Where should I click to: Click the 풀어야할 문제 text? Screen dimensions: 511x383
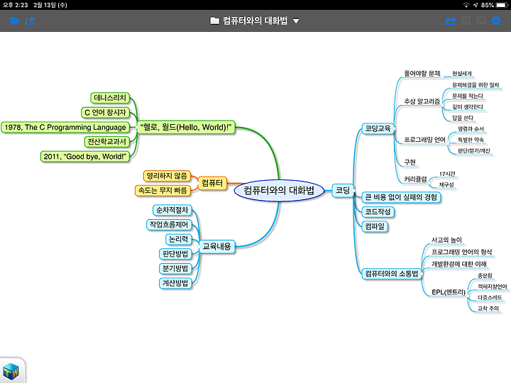point(422,74)
